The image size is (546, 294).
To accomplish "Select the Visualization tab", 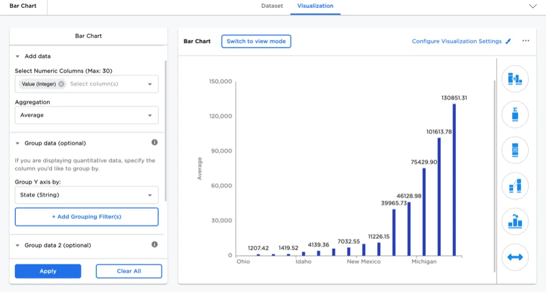I will [315, 6].
